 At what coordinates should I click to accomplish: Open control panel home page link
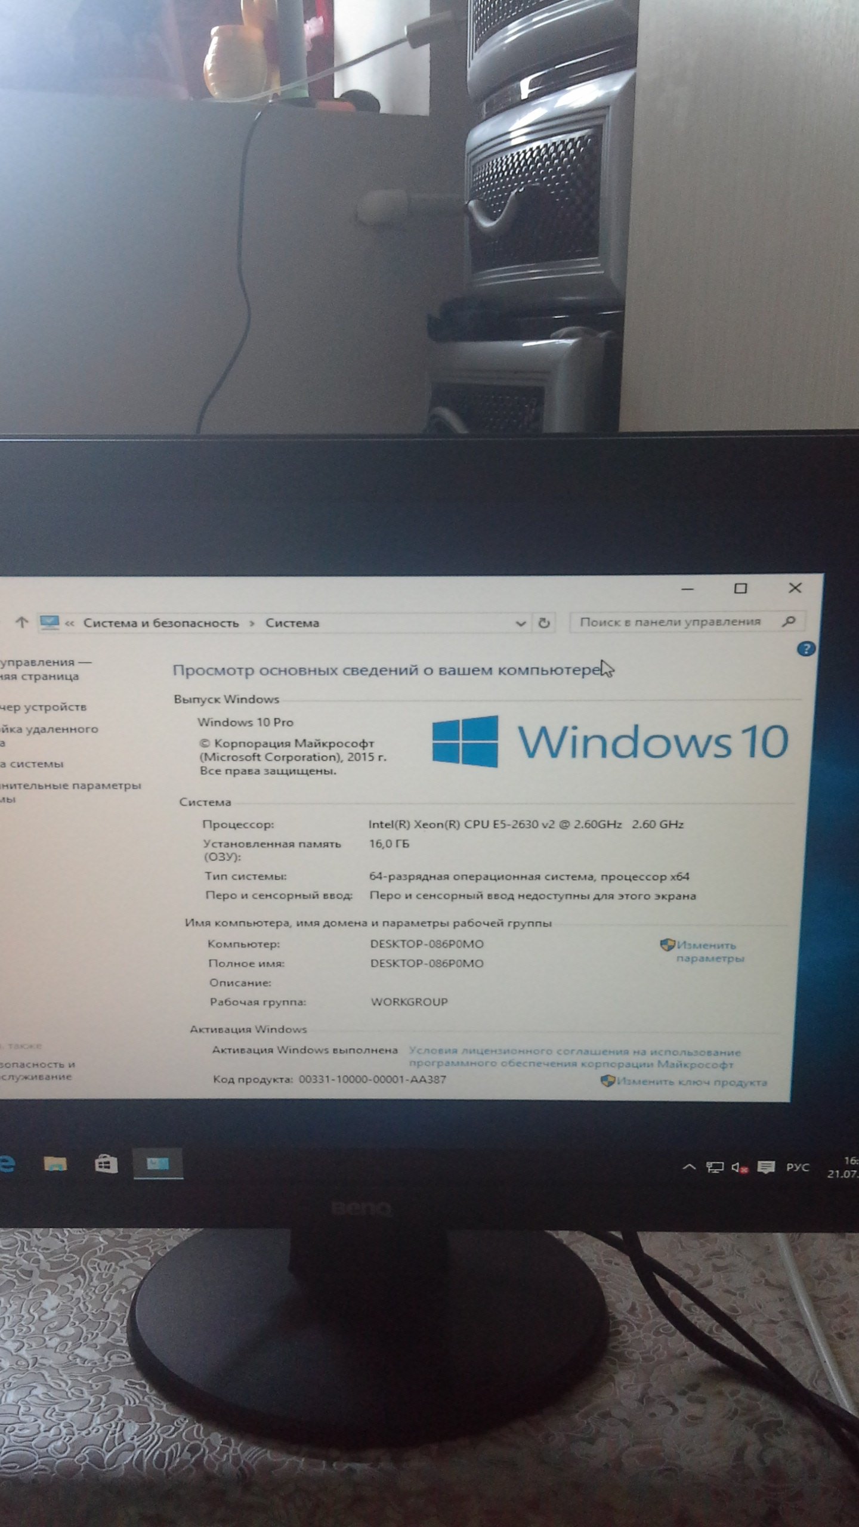point(46,669)
